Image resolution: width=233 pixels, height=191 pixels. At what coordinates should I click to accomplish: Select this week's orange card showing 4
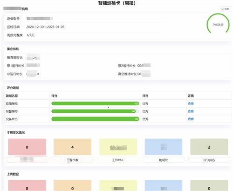[72, 147]
